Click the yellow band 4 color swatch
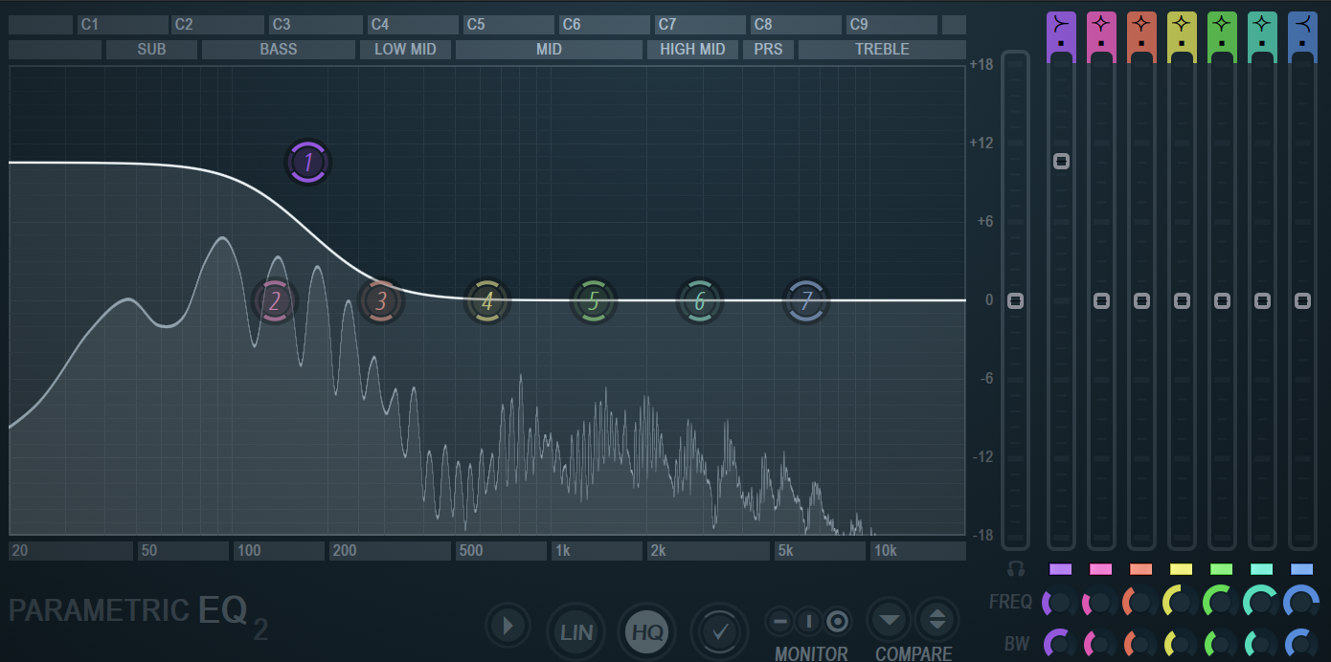Image resolution: width=1331 pixels, height=662 pixels. pos(1182,569)
